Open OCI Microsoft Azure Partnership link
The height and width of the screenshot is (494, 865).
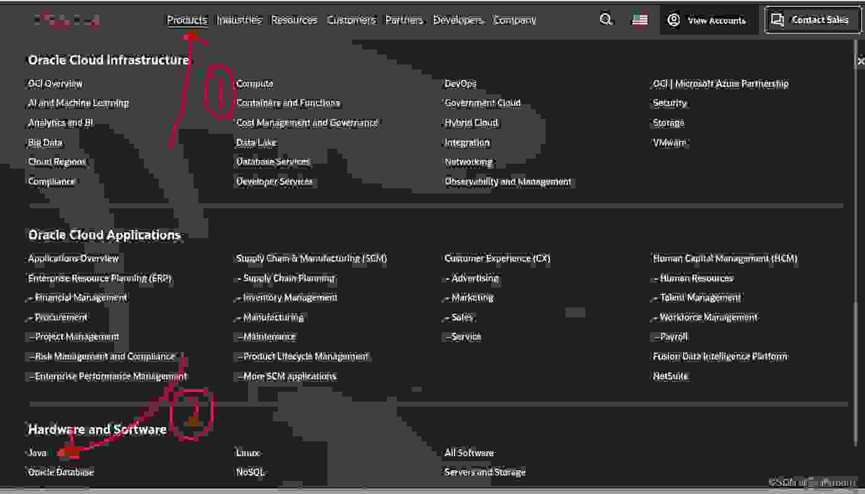tap(721, 83)
